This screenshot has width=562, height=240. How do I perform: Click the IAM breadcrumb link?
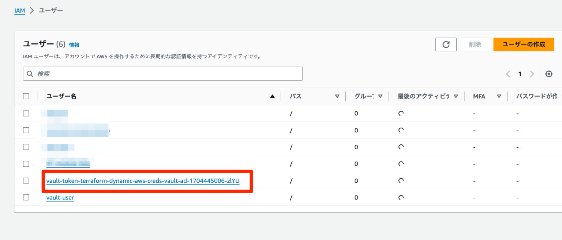click(x=19, y=11)
